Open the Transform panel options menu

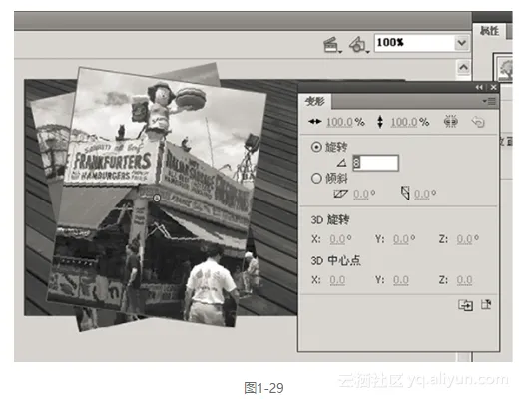tap(490, 101)
